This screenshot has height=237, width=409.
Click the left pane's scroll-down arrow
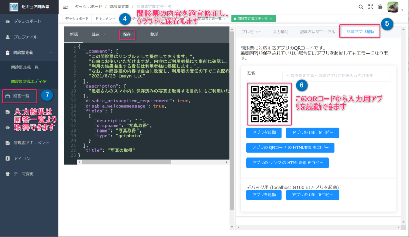click(232, 227)
